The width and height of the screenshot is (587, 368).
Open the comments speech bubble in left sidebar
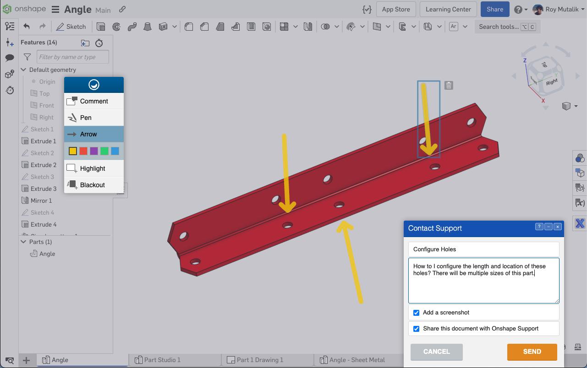9,58
